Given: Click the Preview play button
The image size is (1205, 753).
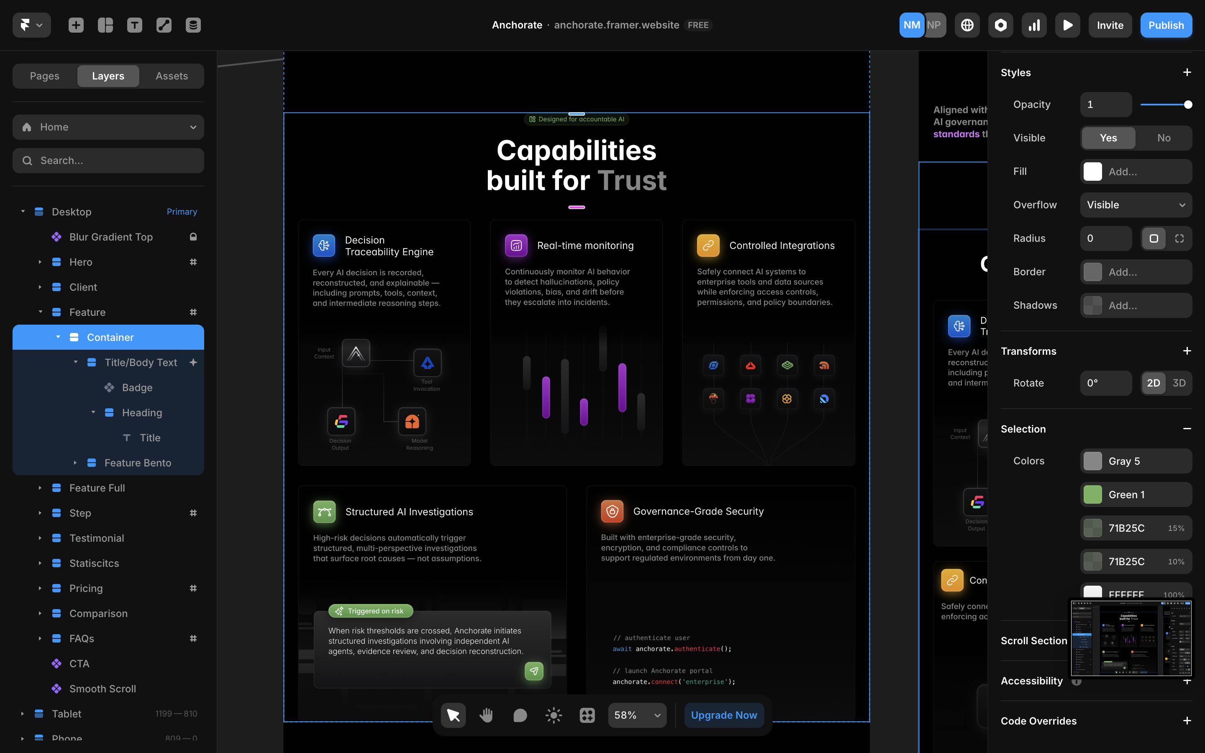Looking at the screenshot, I should click(1068, 25).
